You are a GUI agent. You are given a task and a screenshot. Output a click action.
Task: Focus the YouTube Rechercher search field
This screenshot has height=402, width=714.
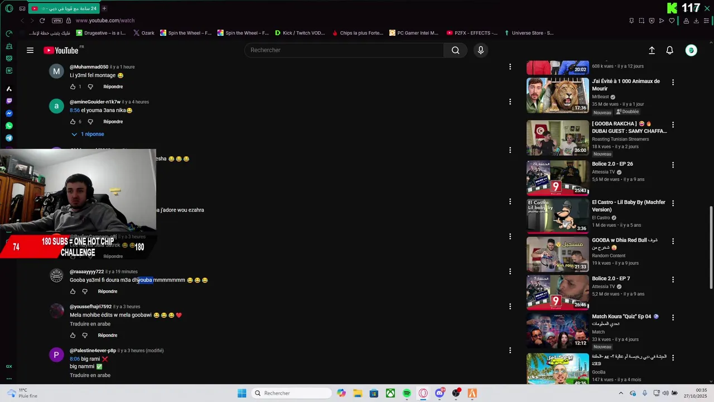[x=344, y=50]
